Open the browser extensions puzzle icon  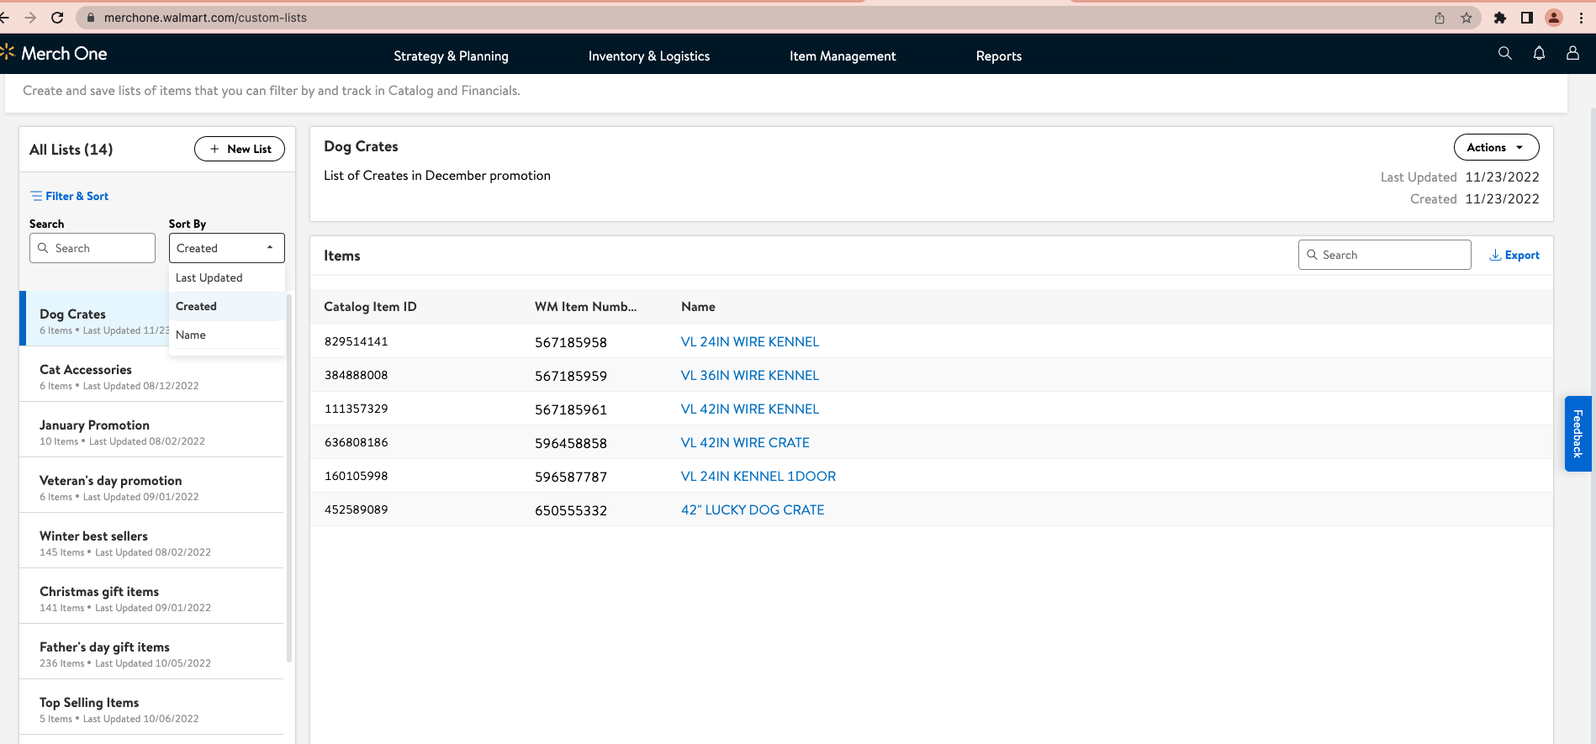point(1500,18)
